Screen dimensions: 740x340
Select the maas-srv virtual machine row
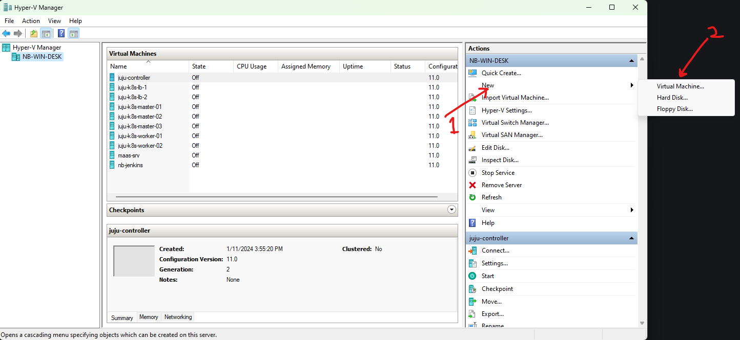[x=129, y=155]
